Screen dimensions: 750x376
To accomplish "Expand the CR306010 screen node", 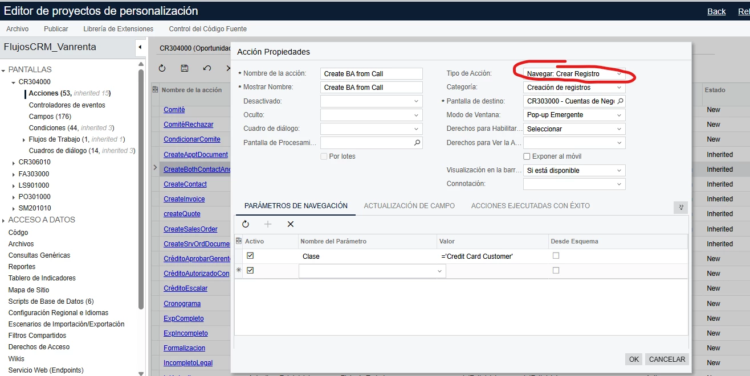I will [14, 163].
